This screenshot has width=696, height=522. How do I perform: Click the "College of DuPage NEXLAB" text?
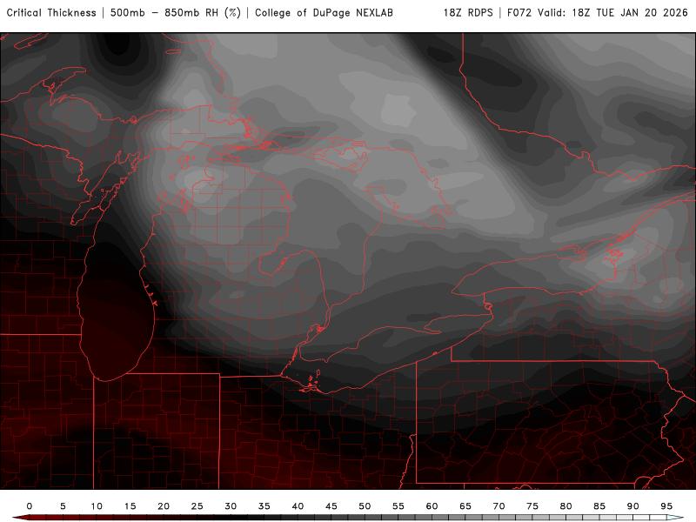click(x=324, y=13)
